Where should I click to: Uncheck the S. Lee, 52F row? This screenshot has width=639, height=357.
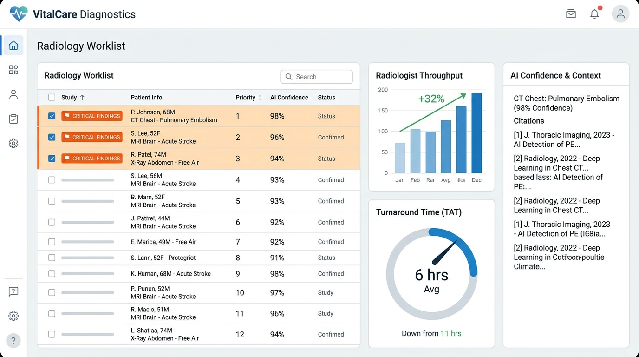click(x=52, y=137)
